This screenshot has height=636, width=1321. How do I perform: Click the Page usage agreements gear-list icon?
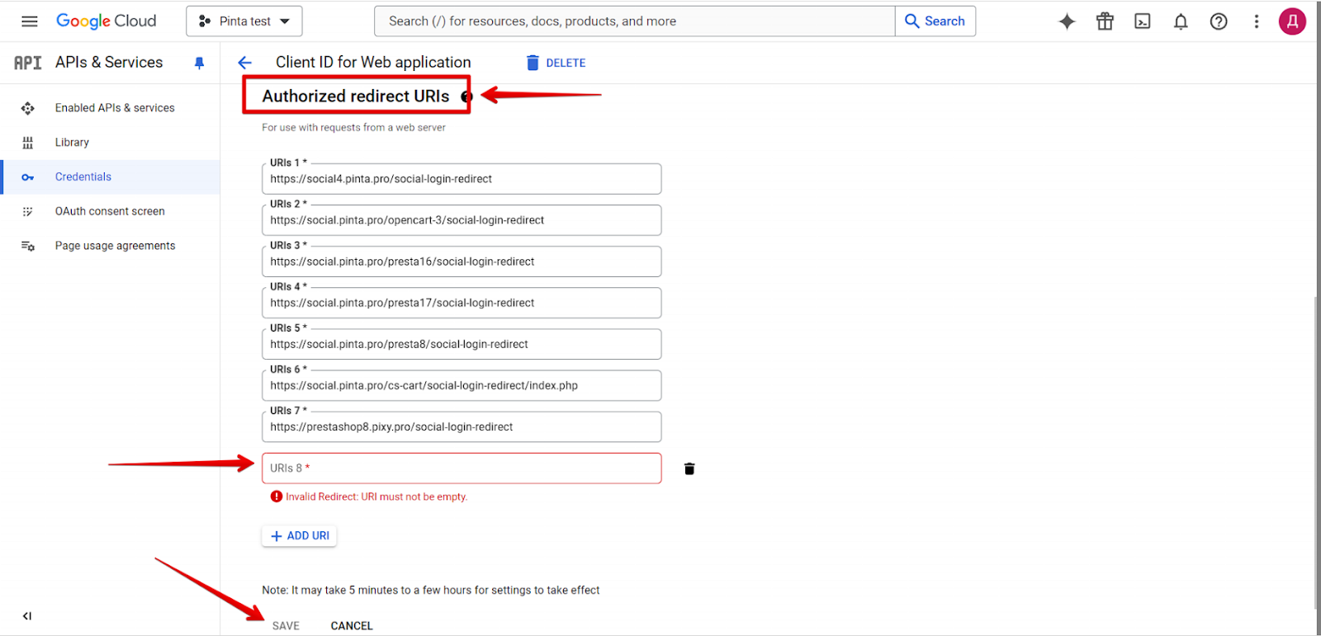click(x=27, y=246)
